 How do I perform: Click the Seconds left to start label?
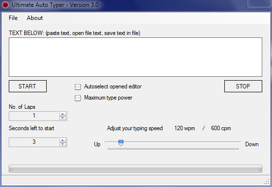[32, 128]
